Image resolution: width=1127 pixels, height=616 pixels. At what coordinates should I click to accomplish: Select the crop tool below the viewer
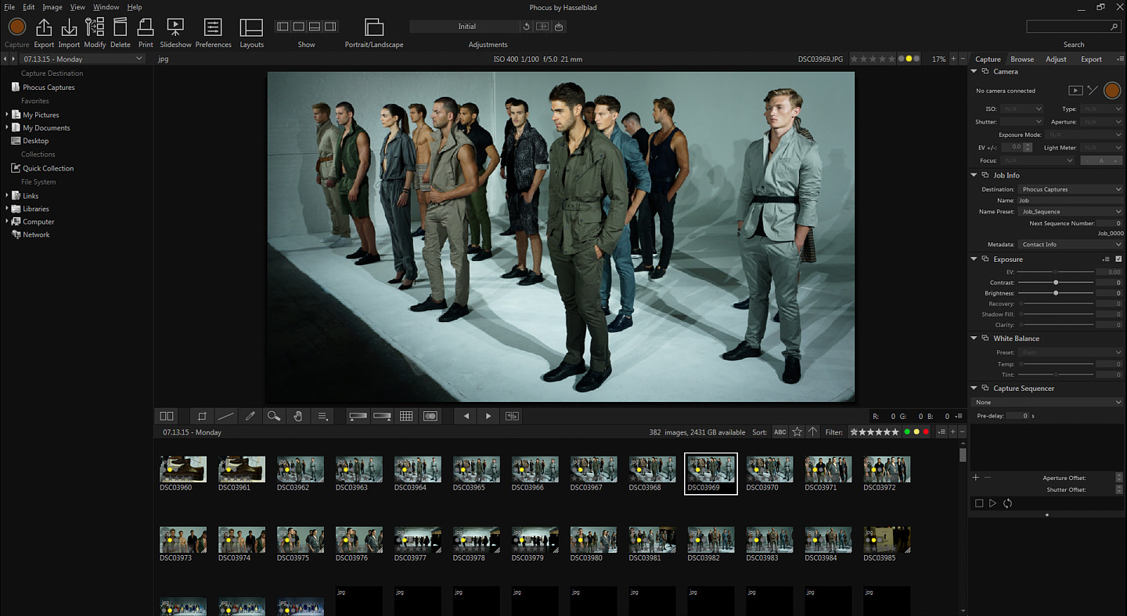click(202, 416)
